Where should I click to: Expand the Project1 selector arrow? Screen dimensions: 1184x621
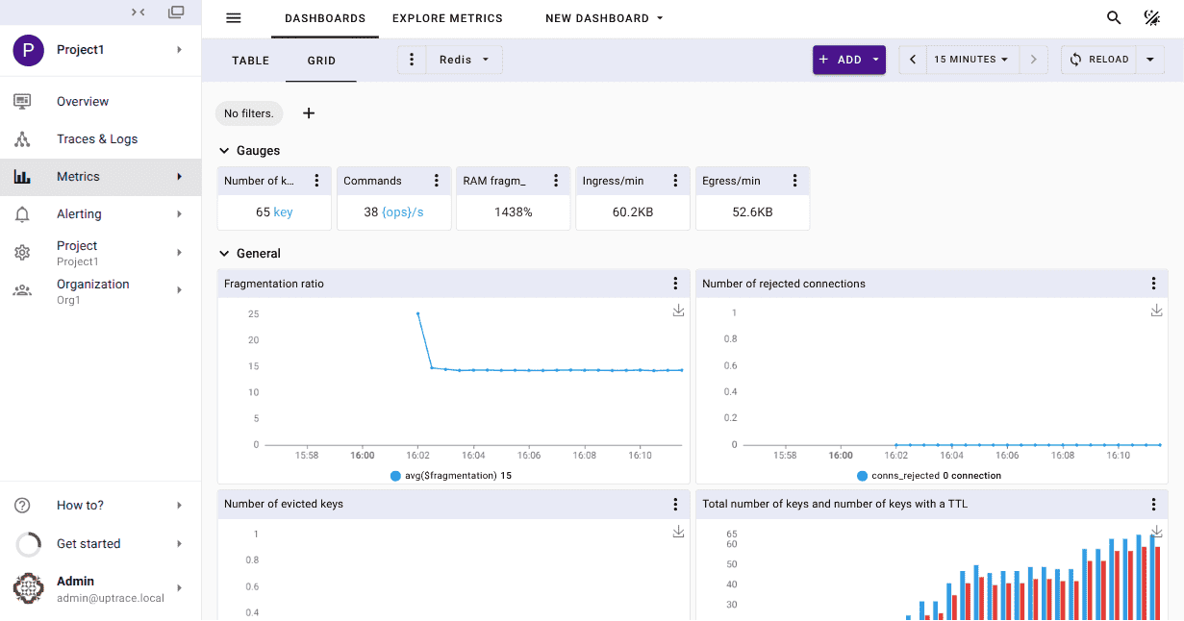tap(179, 50)
